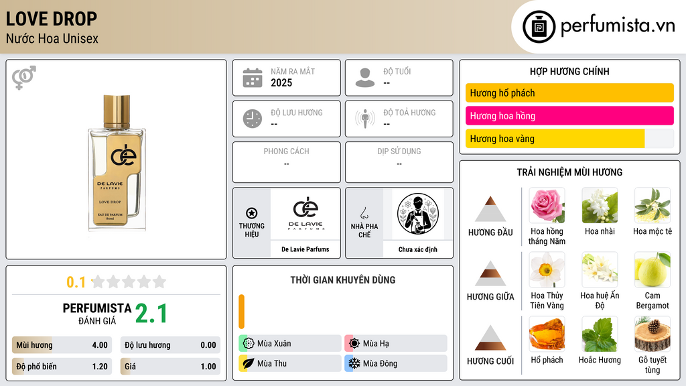Click the Mùa Hạ season label
This screenshot has height=386, width=686.
(376, 344)
